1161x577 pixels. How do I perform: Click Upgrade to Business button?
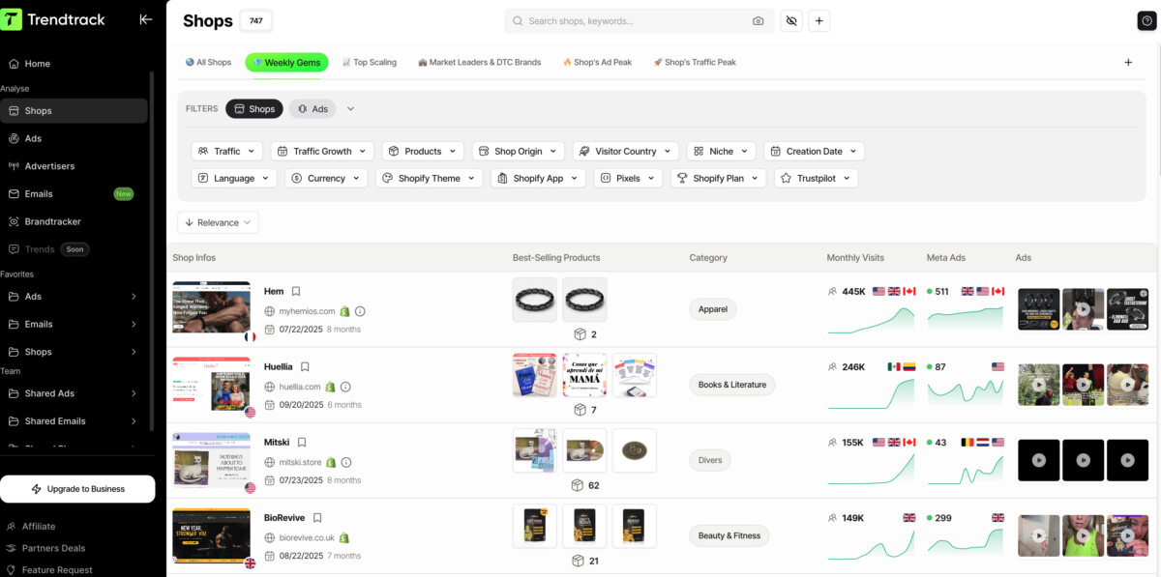[x=77, y=489]
